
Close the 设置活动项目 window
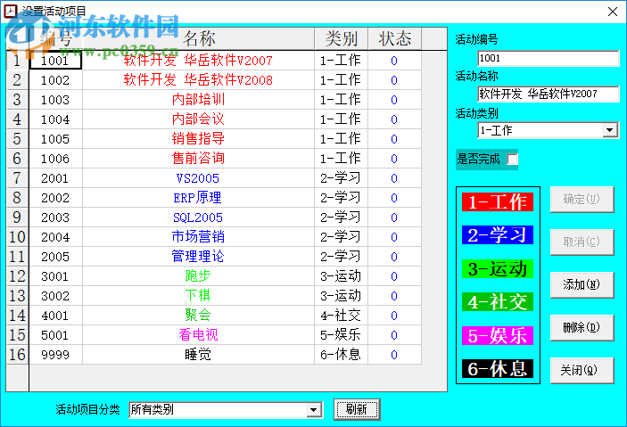point(613,12)
